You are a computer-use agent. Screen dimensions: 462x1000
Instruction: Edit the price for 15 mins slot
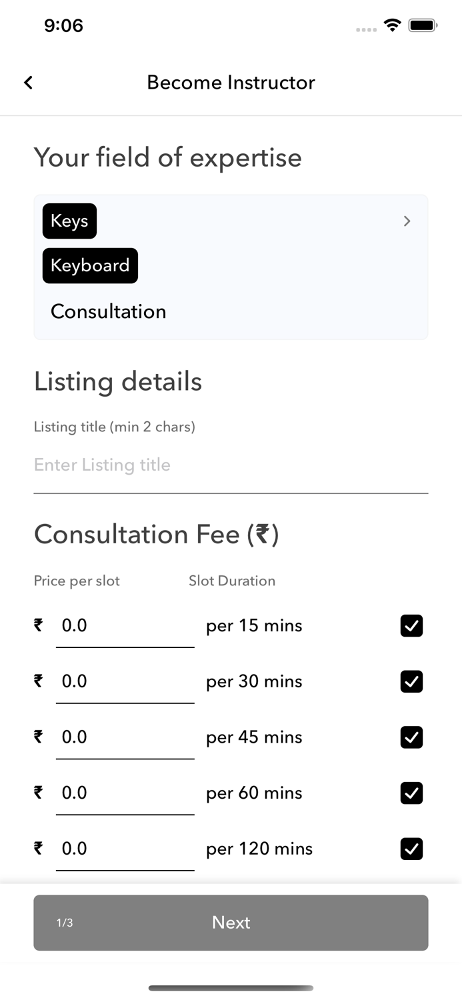pos(125,626)
